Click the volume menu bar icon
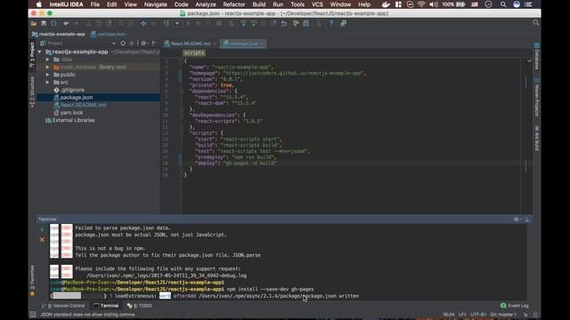Screen dimensions: 570x320 [x=434, y=4]
